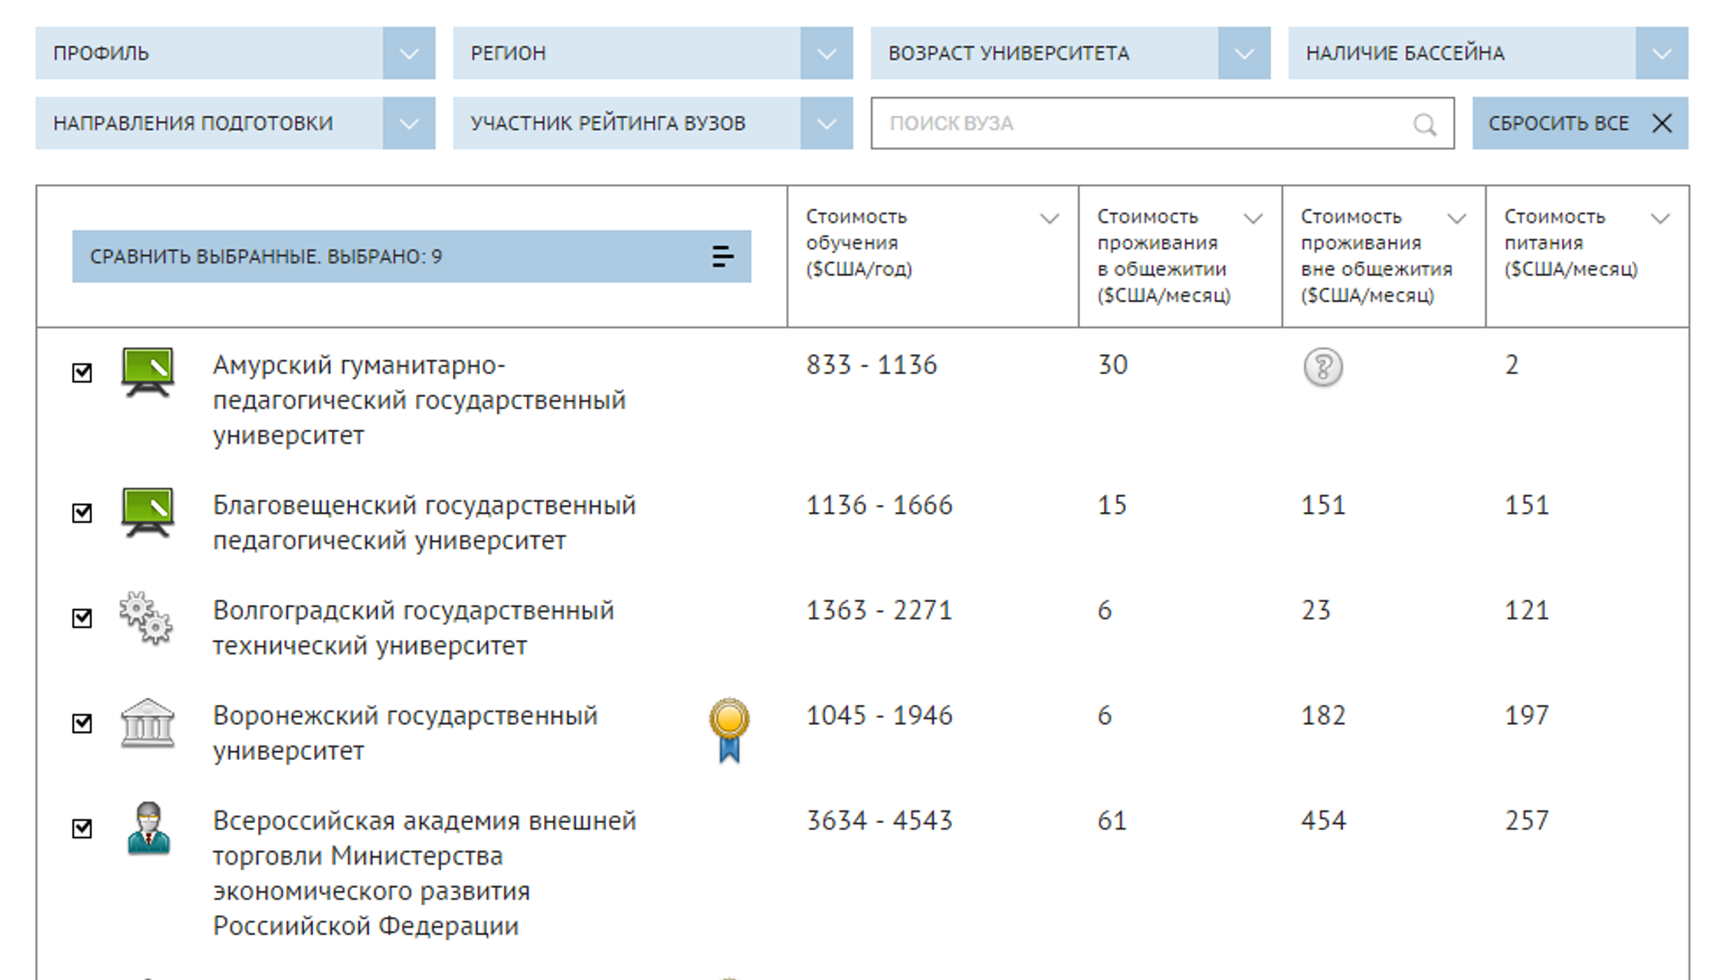Expand УЧАСТНИК РЕЙТИНГА ВУЗОВ dropdown
Image resolution: width=1732 pixels, height=980 pixels.
[x=652, y=124]
